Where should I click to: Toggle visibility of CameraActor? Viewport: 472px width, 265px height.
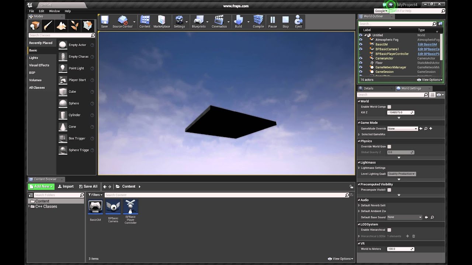click(361, 58)
